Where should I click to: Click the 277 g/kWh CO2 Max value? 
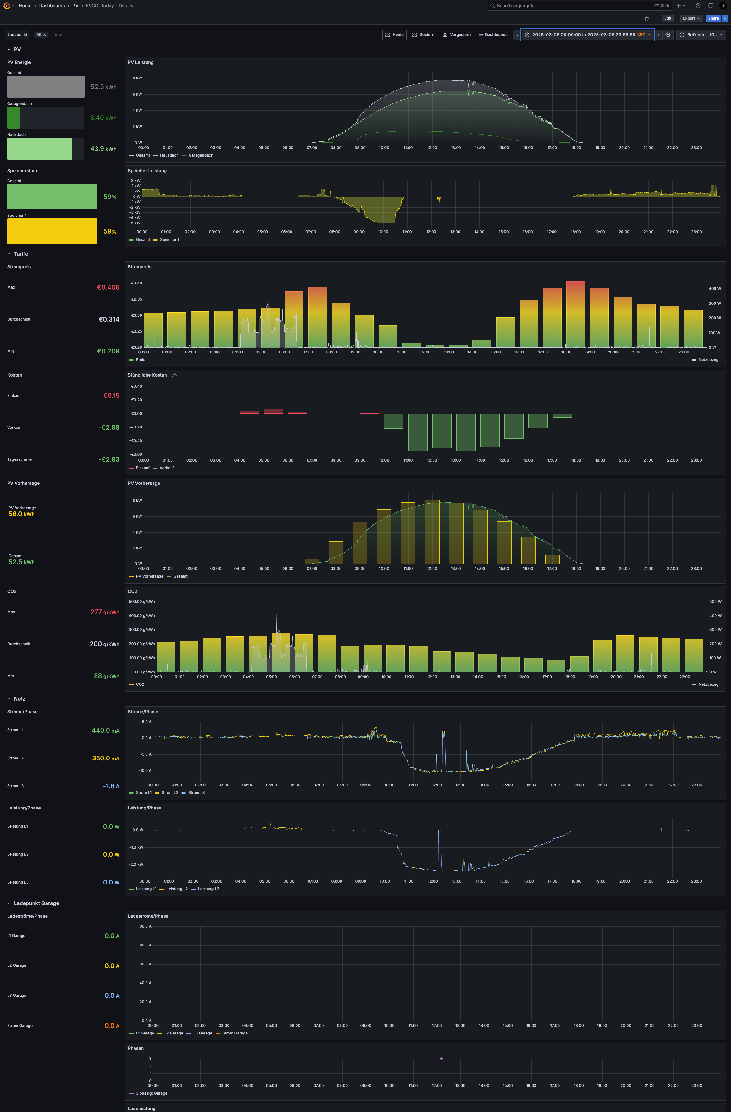click(105, 613)
